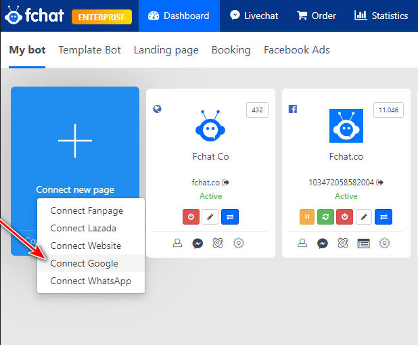Choose Connect Fanpage from menu
Image resolution: width=418 pixels, height=345 pixels.
coord(91,210)
